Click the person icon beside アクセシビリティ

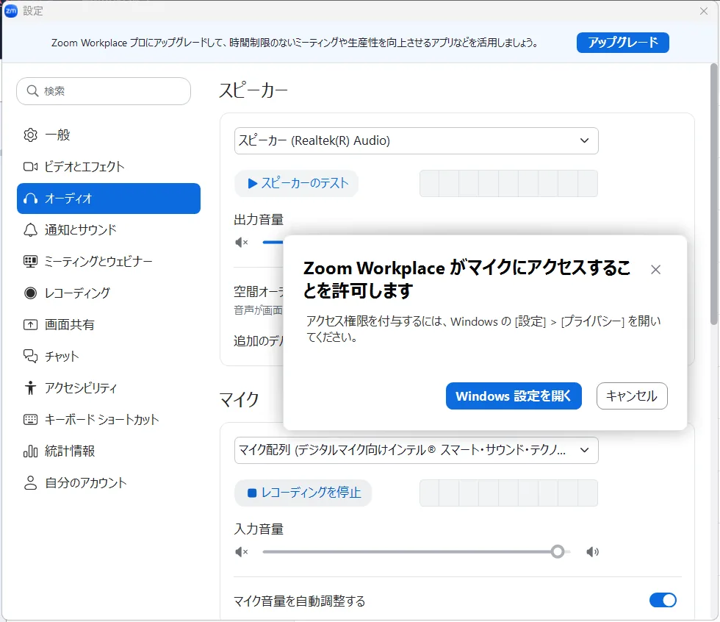[x=30, y=387]
